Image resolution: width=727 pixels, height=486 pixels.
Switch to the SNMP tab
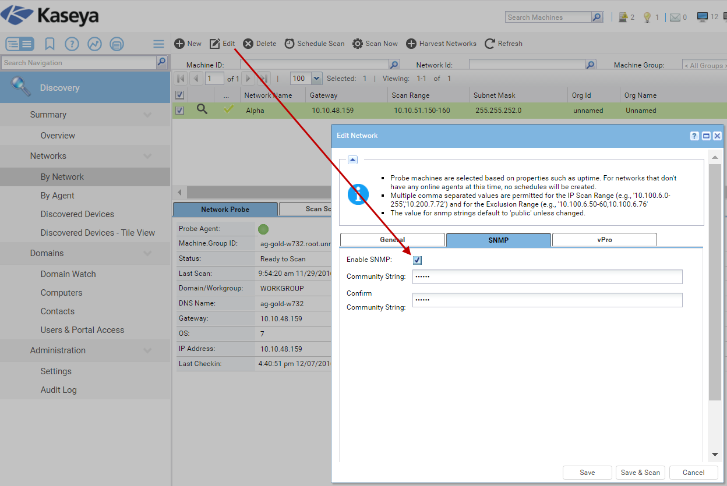click(499, 240)
